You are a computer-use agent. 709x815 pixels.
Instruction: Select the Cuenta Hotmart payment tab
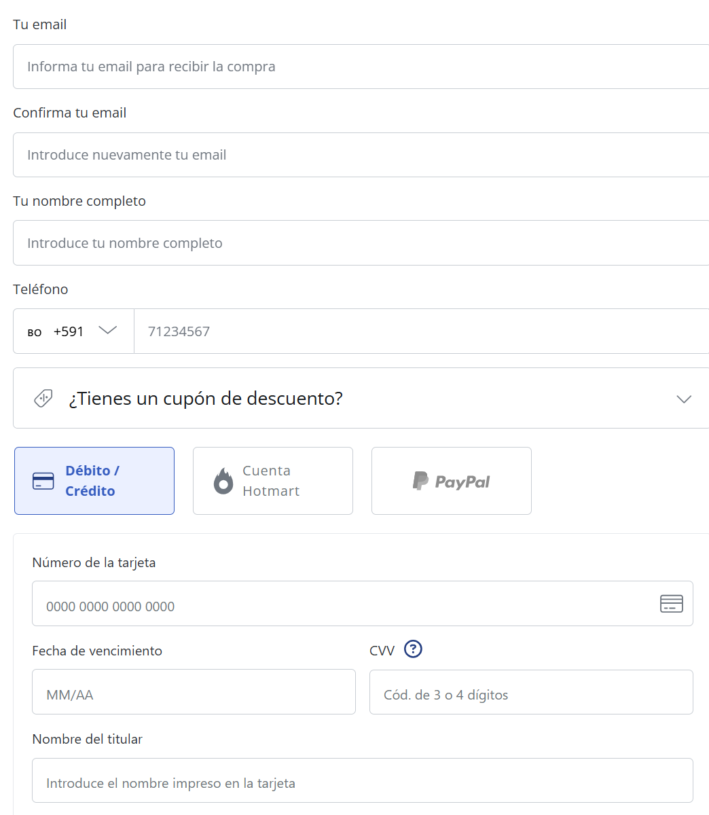coord(273,481)
